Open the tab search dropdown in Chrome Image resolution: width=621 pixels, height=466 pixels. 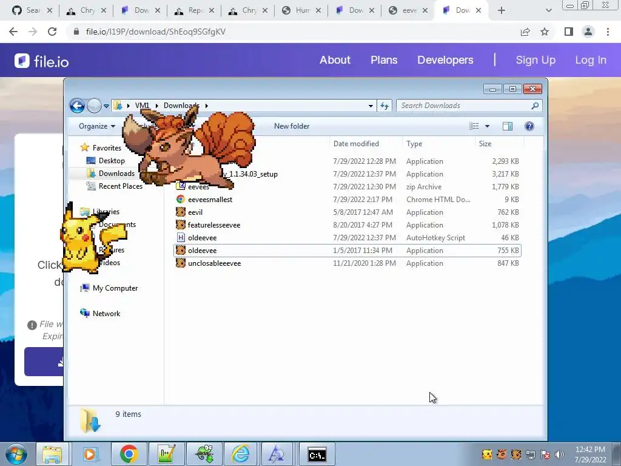[548, 11]
